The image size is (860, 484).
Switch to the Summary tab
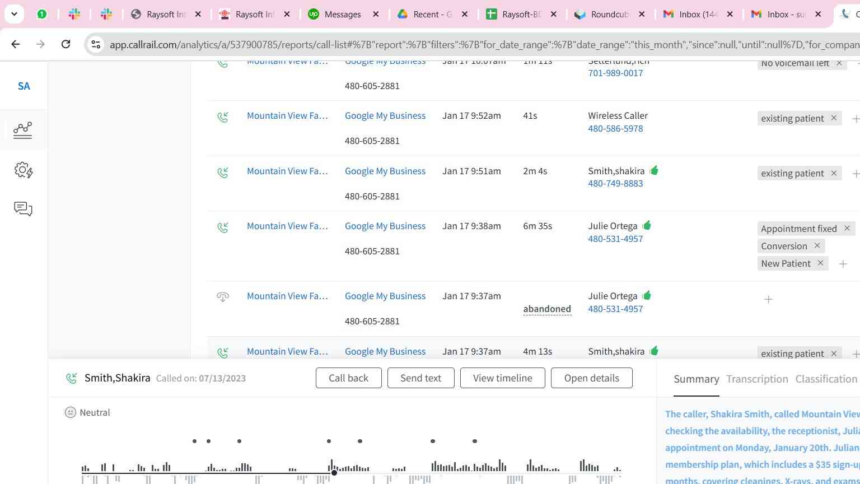pyautogui.click(x=696, y=379)
